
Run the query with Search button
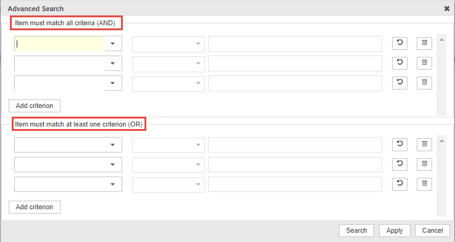pyautogui.click(x=356, y=231)
